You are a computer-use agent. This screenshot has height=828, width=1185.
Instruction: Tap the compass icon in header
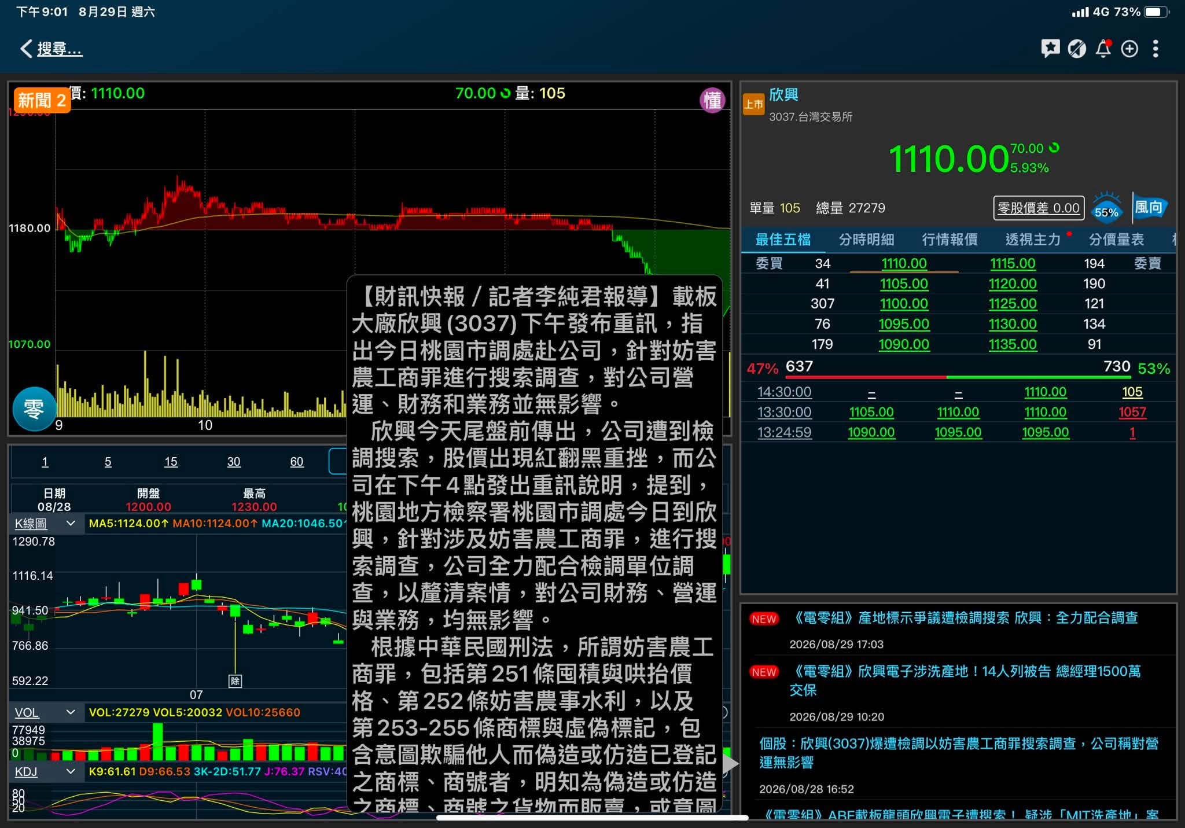[x=1076, y=49]
